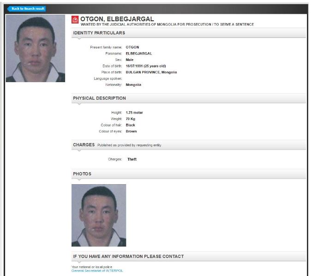Collapse the Physical Description section header
The width and height of the screenshot is (312, 276).
pos(188,98)
